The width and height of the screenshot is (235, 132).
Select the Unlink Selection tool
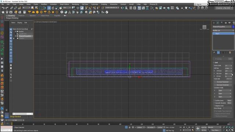[x=15, y=8]
